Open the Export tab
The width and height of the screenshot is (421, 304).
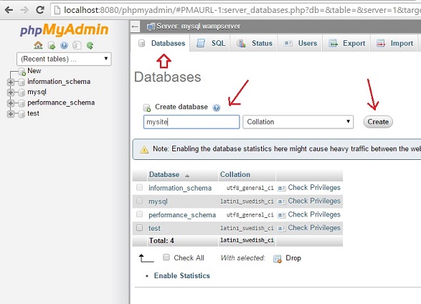coord(347,43)
